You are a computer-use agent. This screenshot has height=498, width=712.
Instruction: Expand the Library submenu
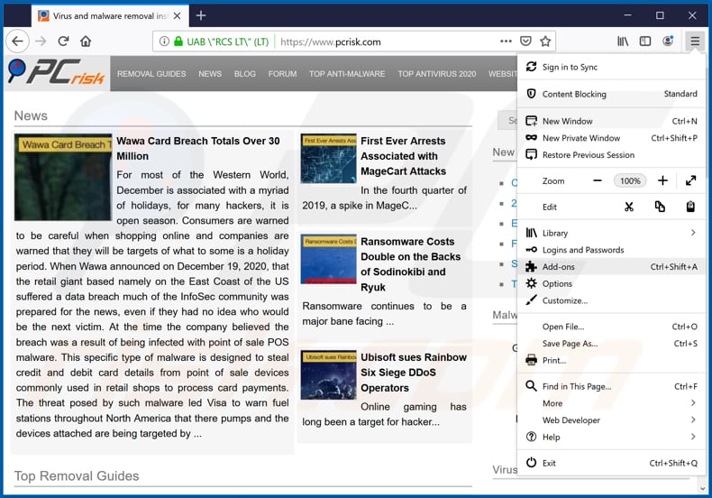611,233
